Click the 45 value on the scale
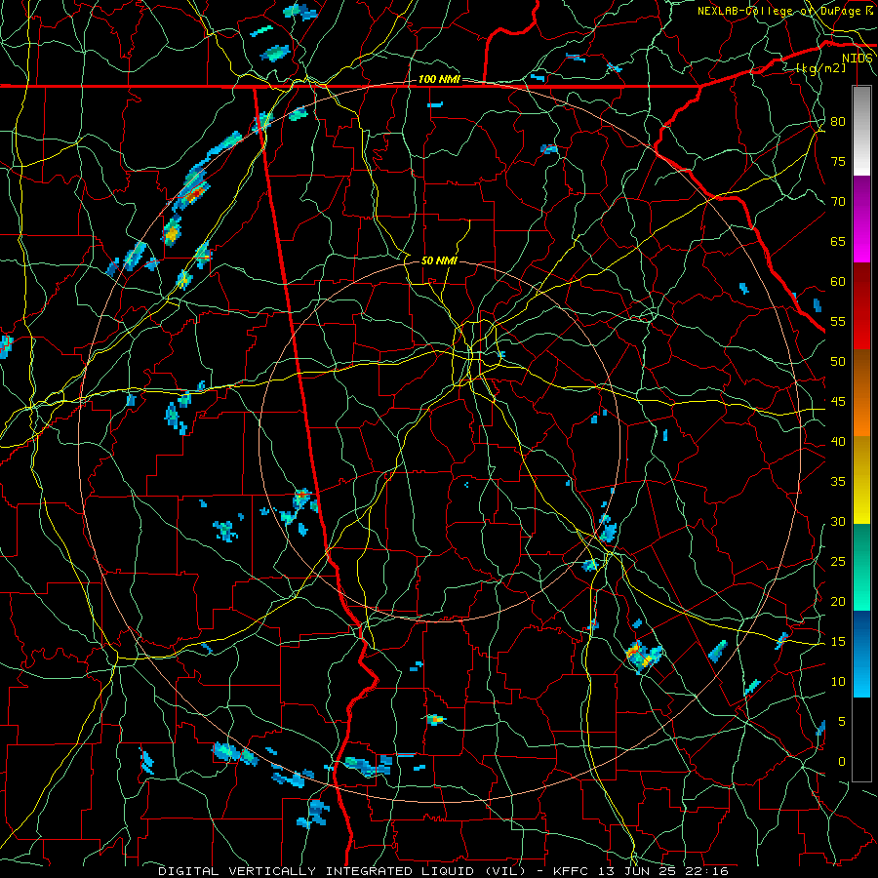This screenshot has width=878, height=878. coord(838,402)
